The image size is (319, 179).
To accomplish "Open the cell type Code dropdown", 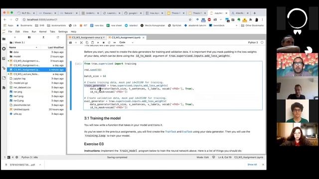I will pos(126,42).
